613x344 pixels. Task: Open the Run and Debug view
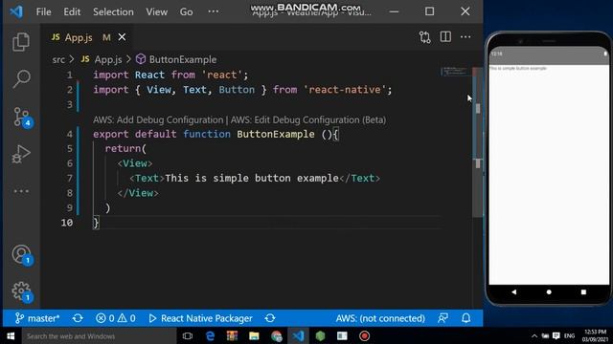[21, 154]
